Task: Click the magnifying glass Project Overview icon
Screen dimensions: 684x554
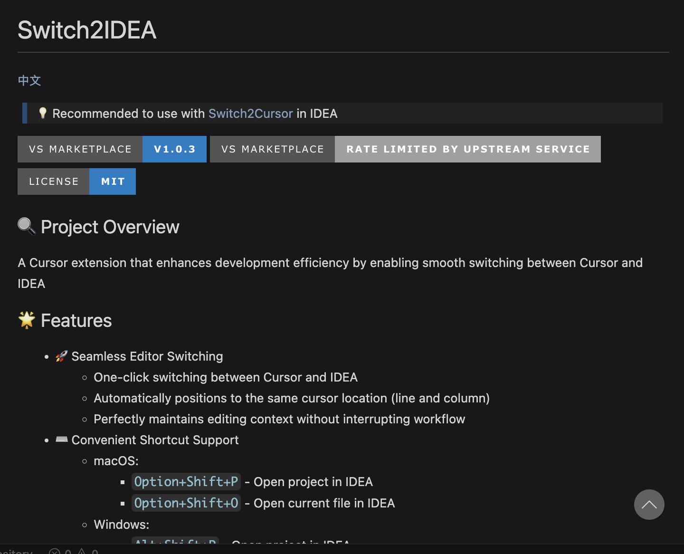Action: (26, 227)
